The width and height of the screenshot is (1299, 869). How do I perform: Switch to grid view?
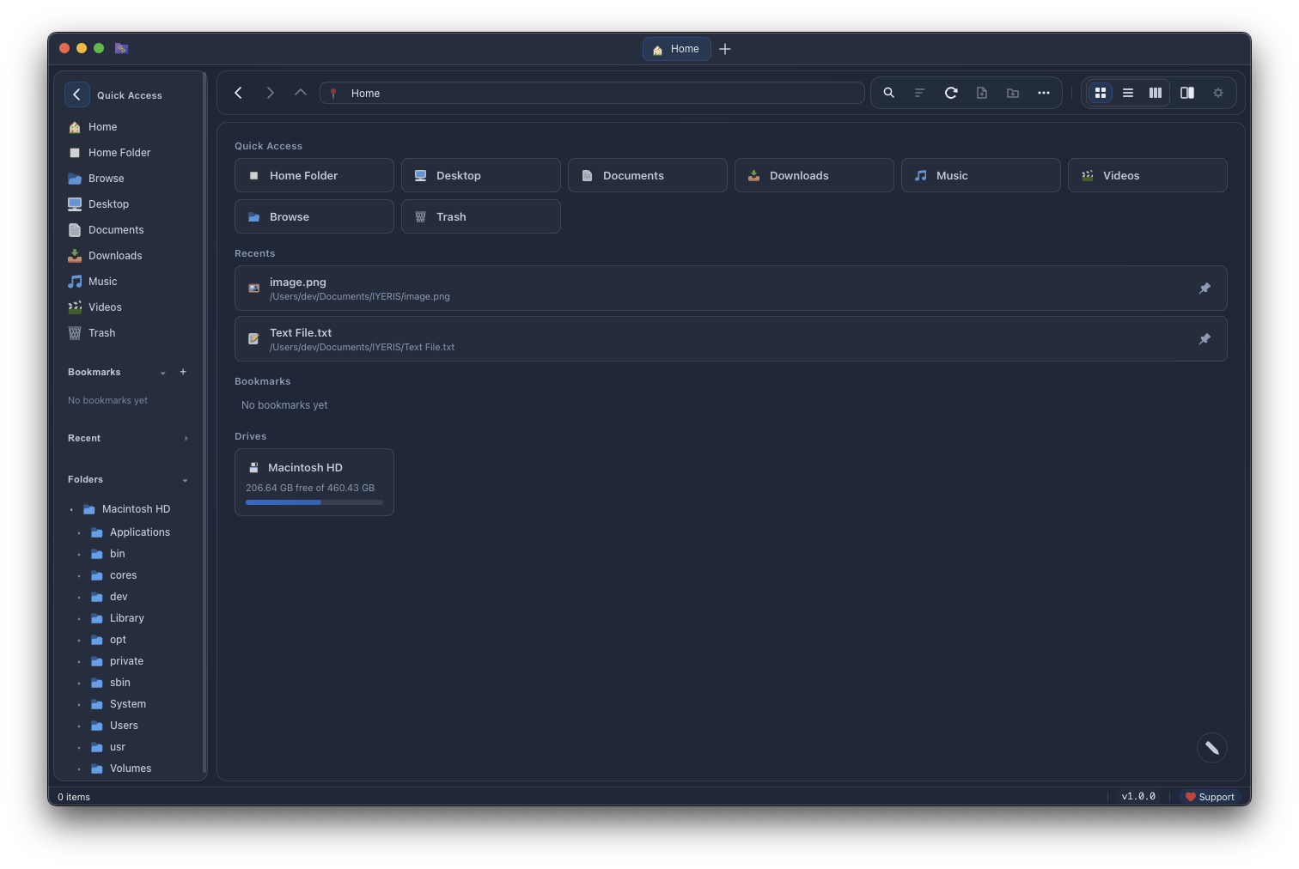pyautogui.click(x=1101, y=93)
